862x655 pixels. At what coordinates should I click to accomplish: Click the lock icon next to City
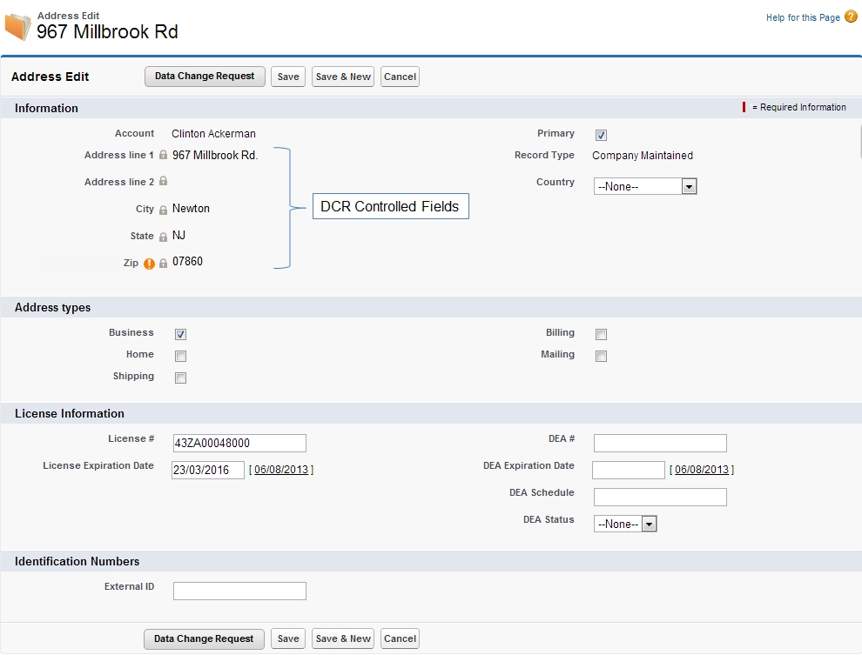[x=163, y=210]
